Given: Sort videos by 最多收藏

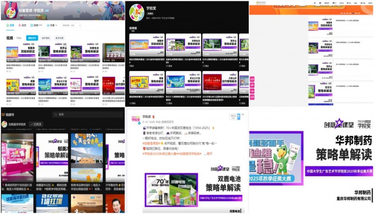Looking at the screenshot, I should 59,38.
